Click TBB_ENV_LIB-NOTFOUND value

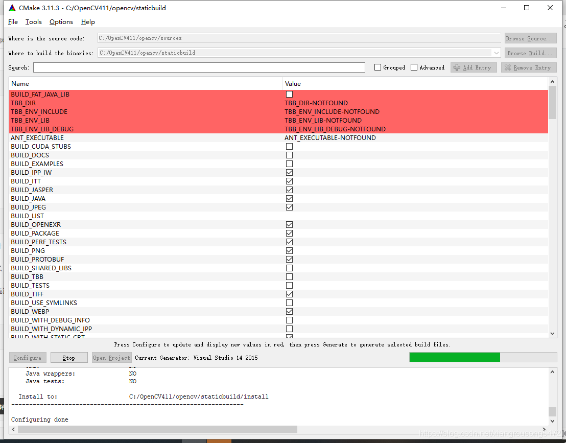tap(323, 120)
